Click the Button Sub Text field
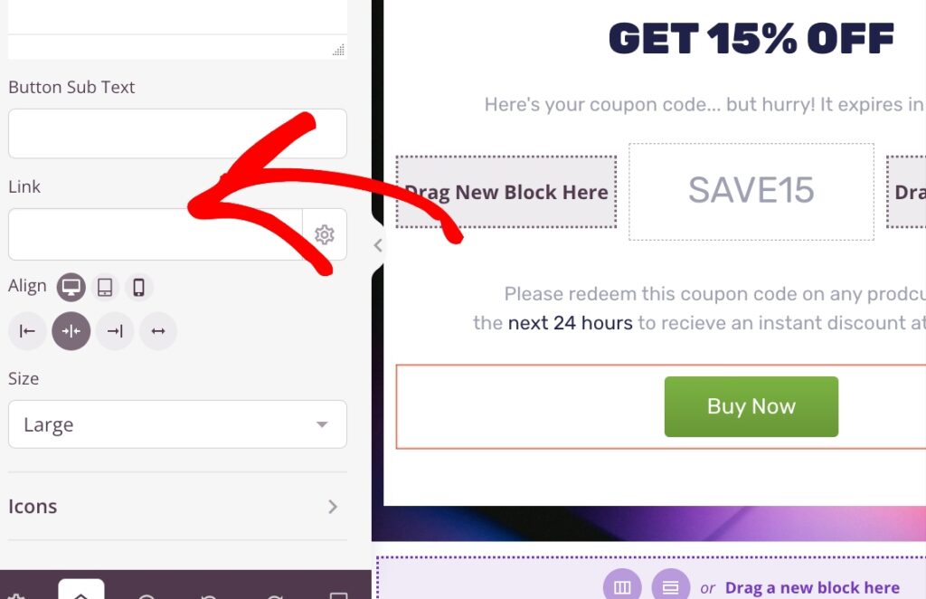Viewport: 926px width, 599px height. (x=177, y=134)
